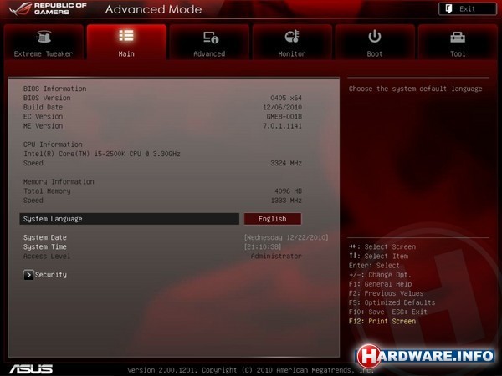The image size is (502, 376).
Task: Expand the Security submenu
Action: (x=50, y=274)
